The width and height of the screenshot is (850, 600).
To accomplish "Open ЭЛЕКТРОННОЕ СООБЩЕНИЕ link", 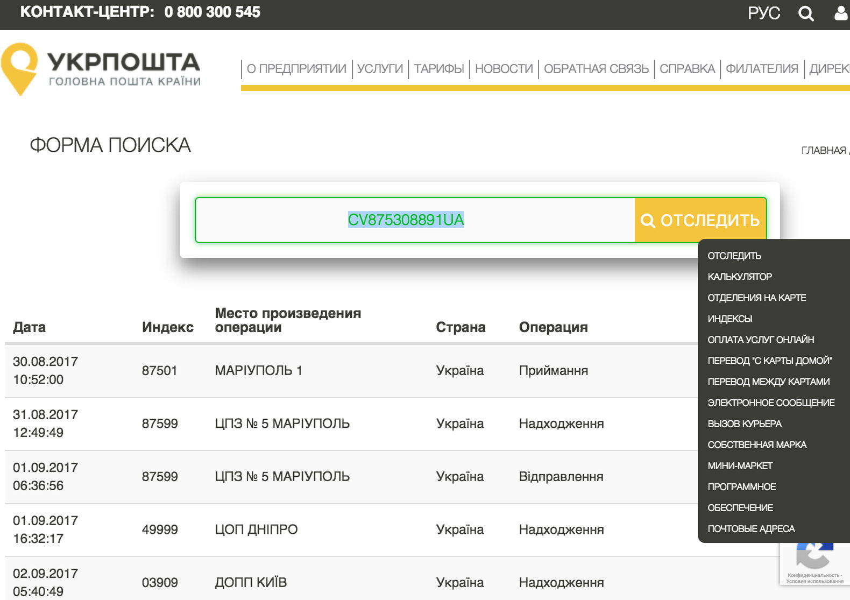I will pyautogui.click(x=771, y=403).
